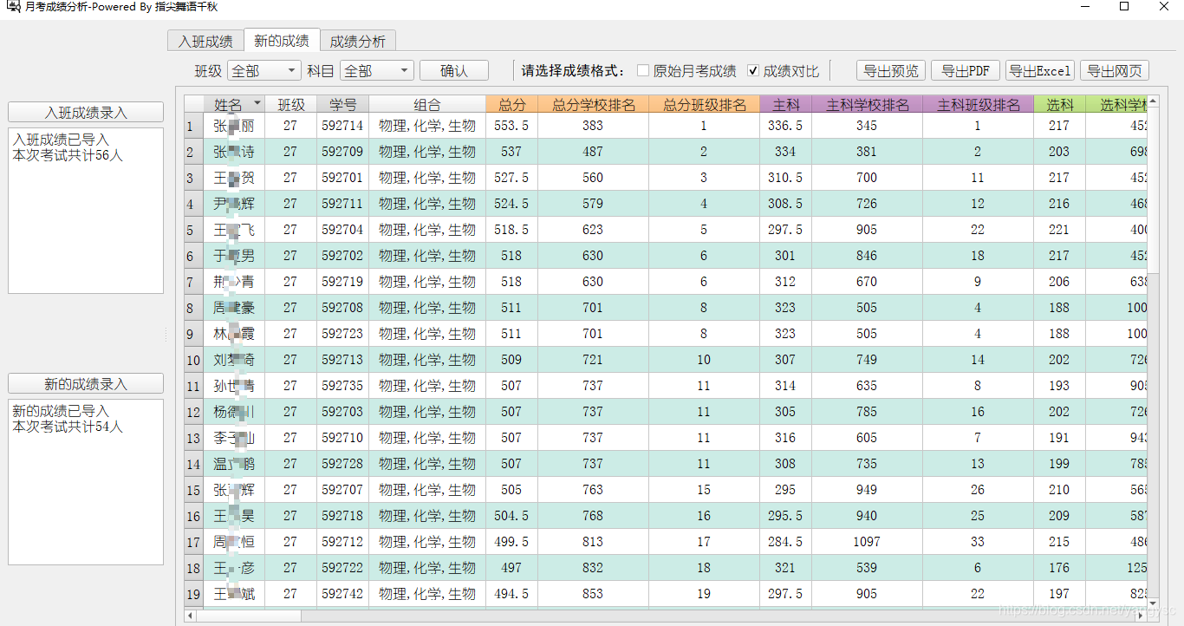Click the 导出Excel button
This screenshot has height=626, width=1184.
point(1040,70)
